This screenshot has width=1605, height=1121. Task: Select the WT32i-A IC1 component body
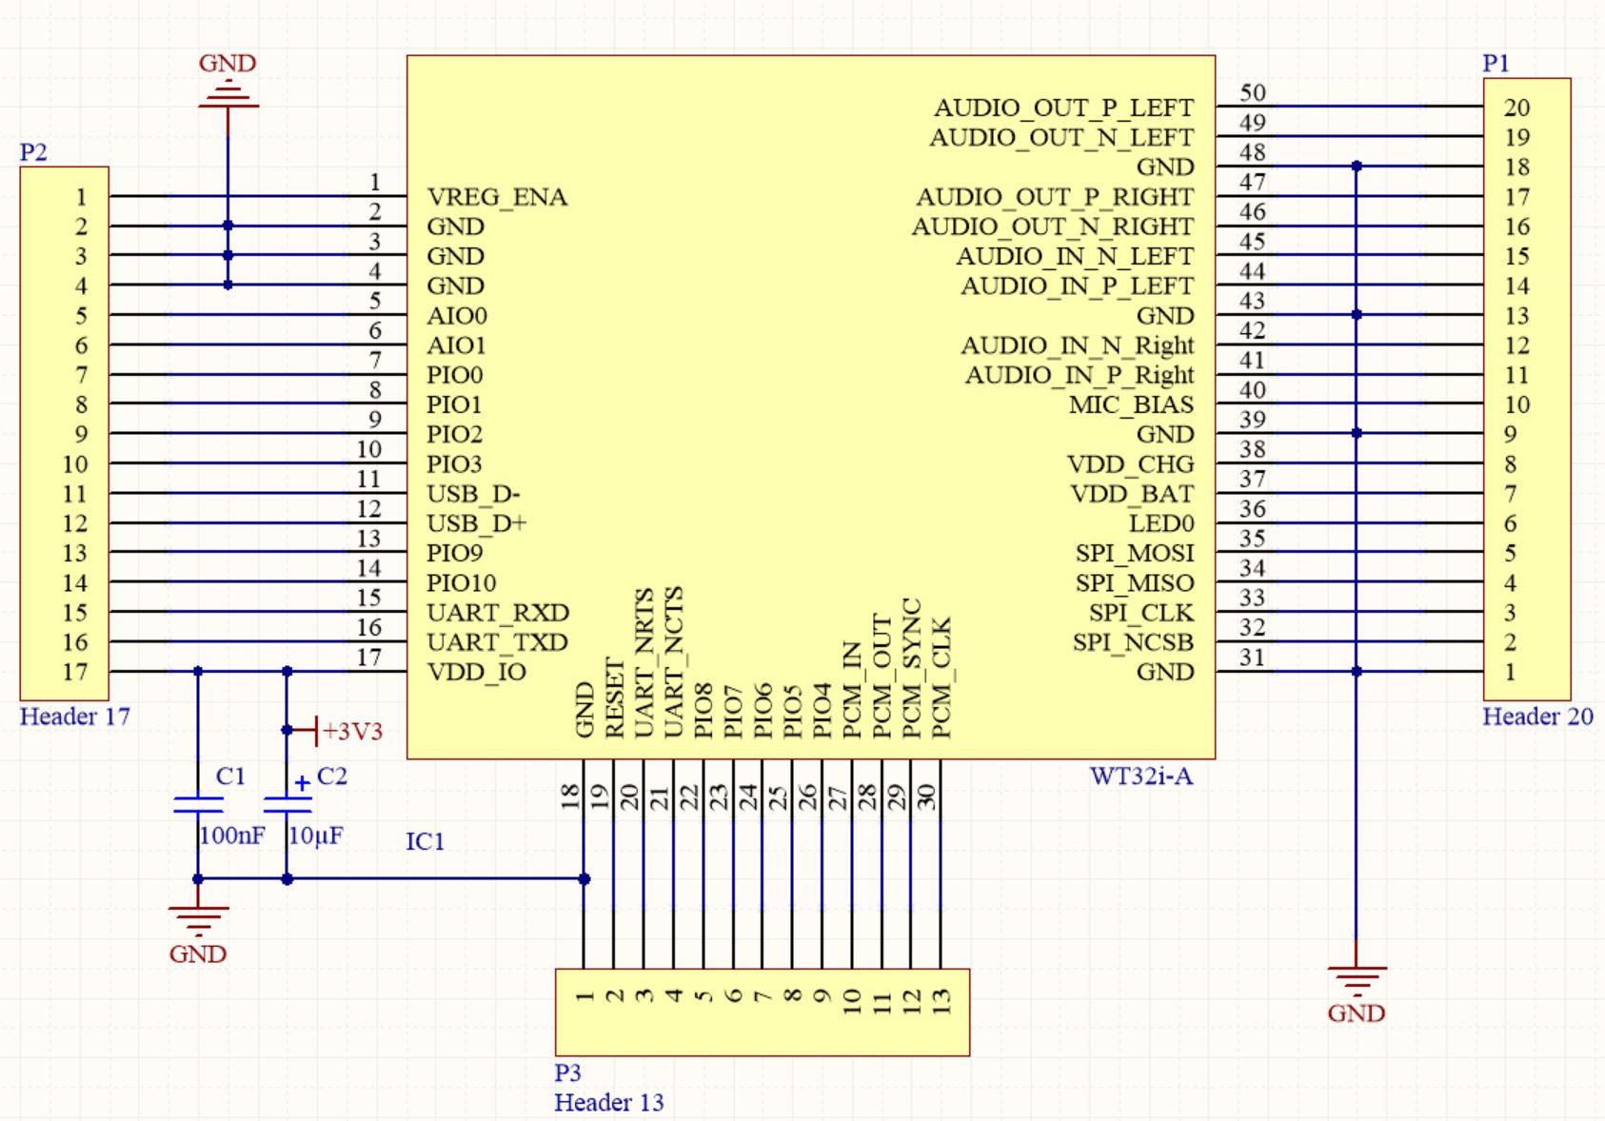pos(810,406)
